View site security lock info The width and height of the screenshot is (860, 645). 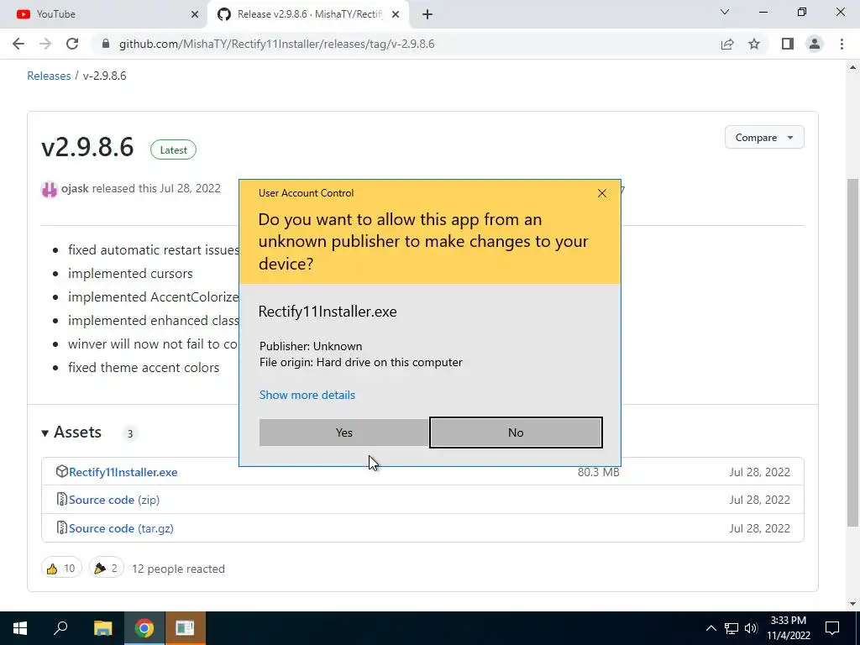pyautogui.click(x=106, y=44)
